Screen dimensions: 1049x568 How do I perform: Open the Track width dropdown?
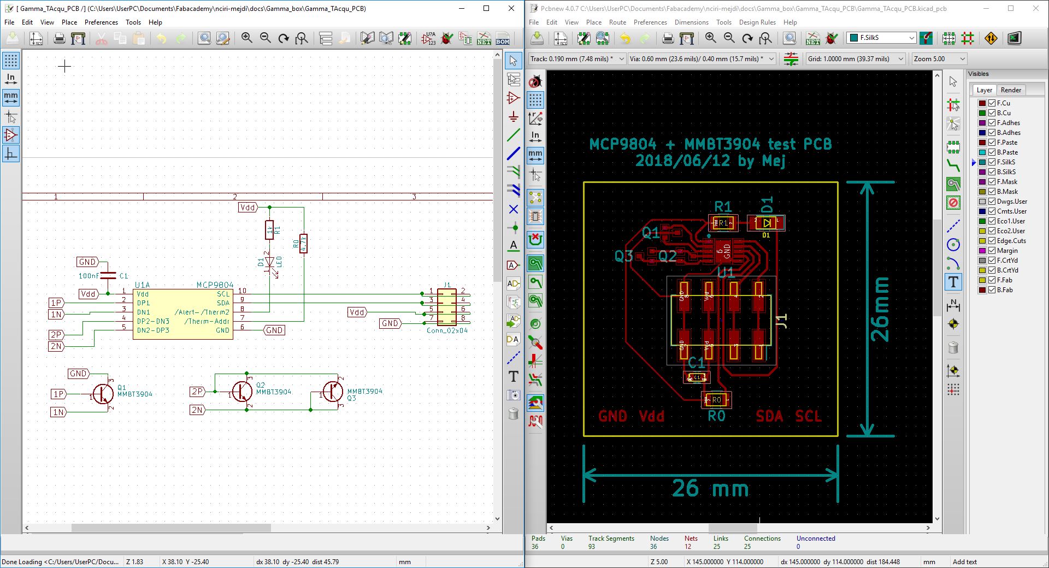577,59
